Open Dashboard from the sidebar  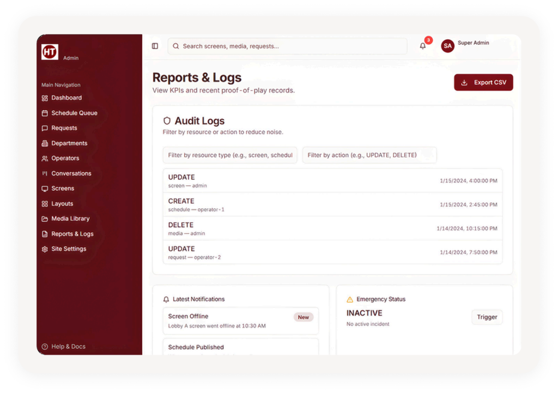click(x=66, y=98)
